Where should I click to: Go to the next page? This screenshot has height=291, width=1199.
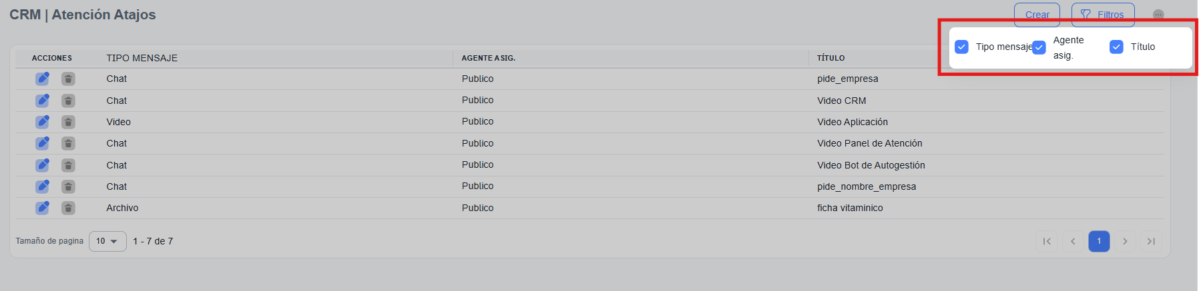coord(1125,241)
